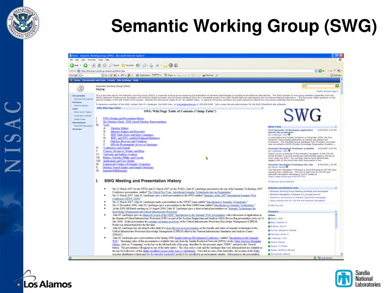The image size is (391, 293).
Task: Open Semantic Navigation Prototype available announcement
Action: point(291,148)
